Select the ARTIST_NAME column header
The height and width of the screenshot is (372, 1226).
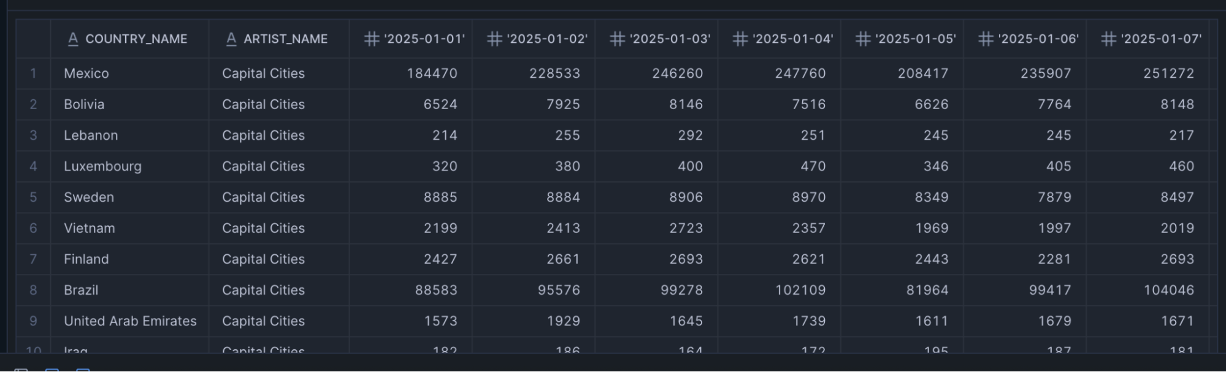285,39
